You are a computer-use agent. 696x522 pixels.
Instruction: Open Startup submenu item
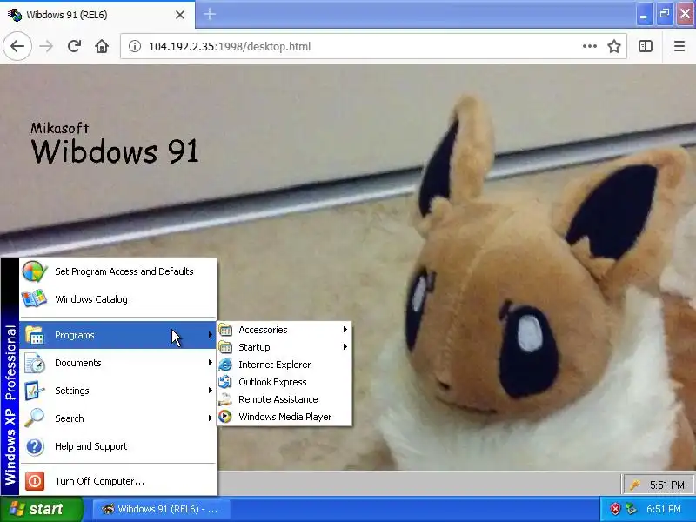284,347
